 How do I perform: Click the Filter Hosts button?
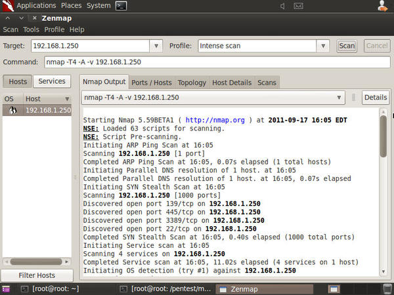[x=37, y=275]
